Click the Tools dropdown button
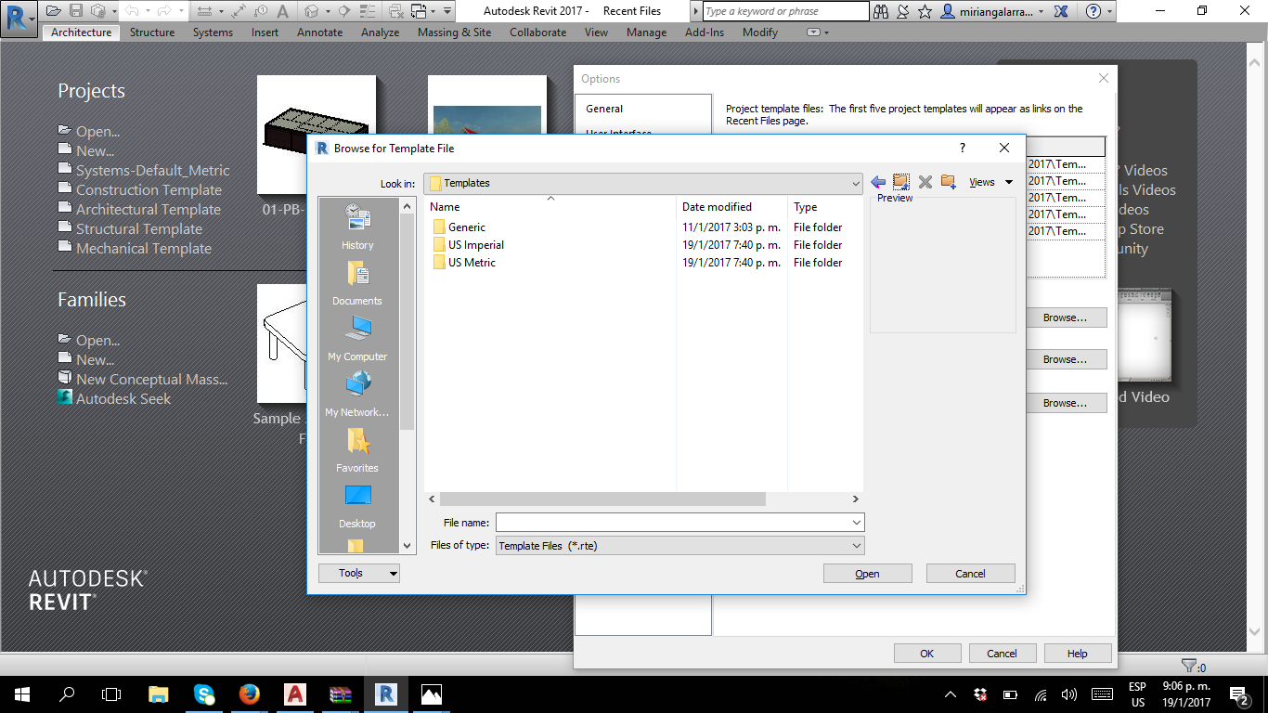 click(358, 573)
